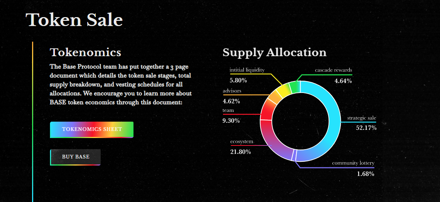Click the cascade rewards 4.64% label

click(333, 76)
